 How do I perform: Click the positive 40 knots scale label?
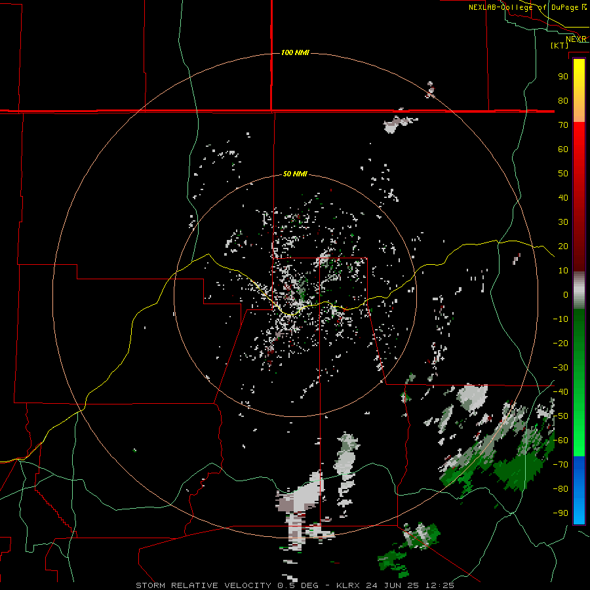[563, 197]
